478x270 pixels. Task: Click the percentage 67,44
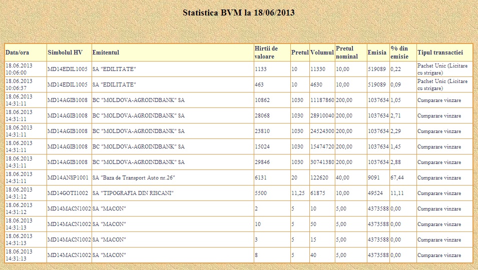(x=397, y=178)
